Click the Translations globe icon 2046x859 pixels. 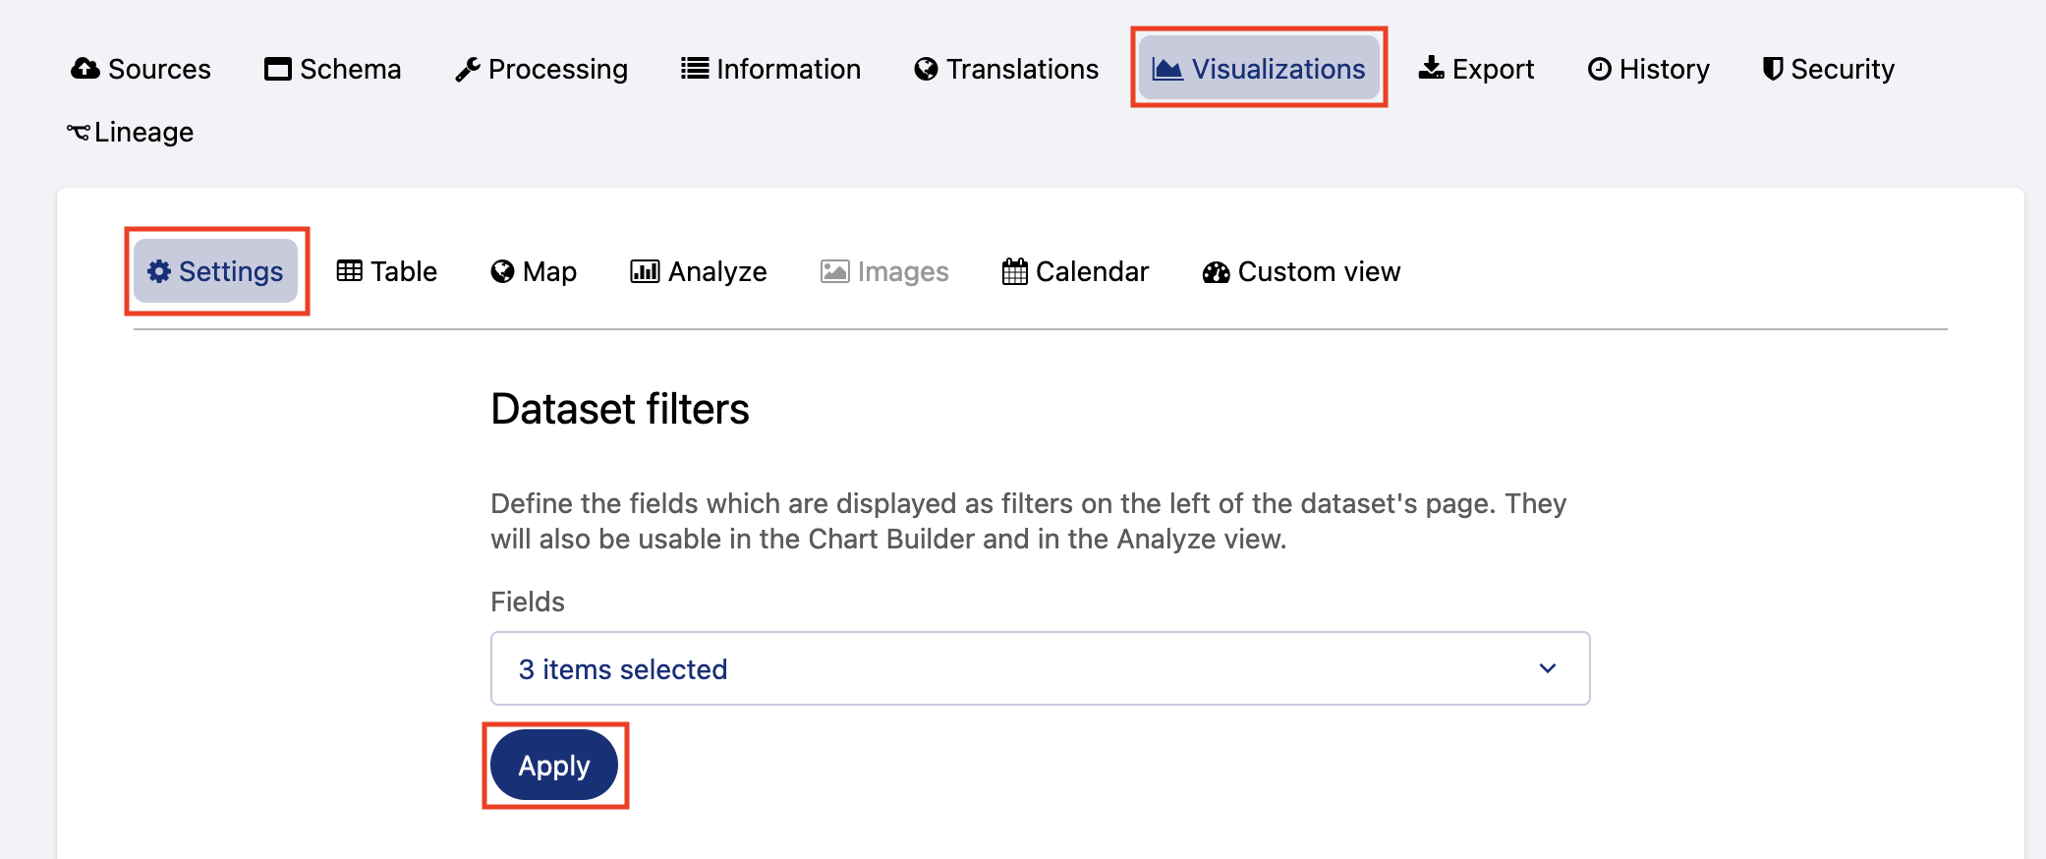[x=926, y=69]
